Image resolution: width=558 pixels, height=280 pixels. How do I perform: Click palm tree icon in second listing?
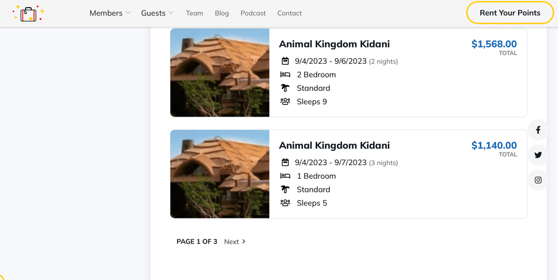coord(285,190)
